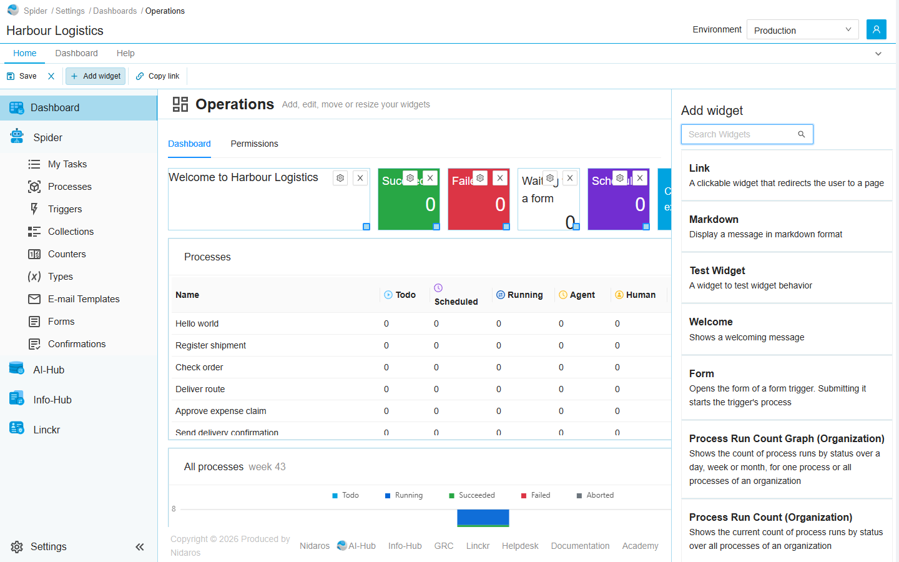The height and width of the screenshot is (562, 899).
Task: Select Spider module in sidebar
Action: pyautogui.click(x=79, y=137)
